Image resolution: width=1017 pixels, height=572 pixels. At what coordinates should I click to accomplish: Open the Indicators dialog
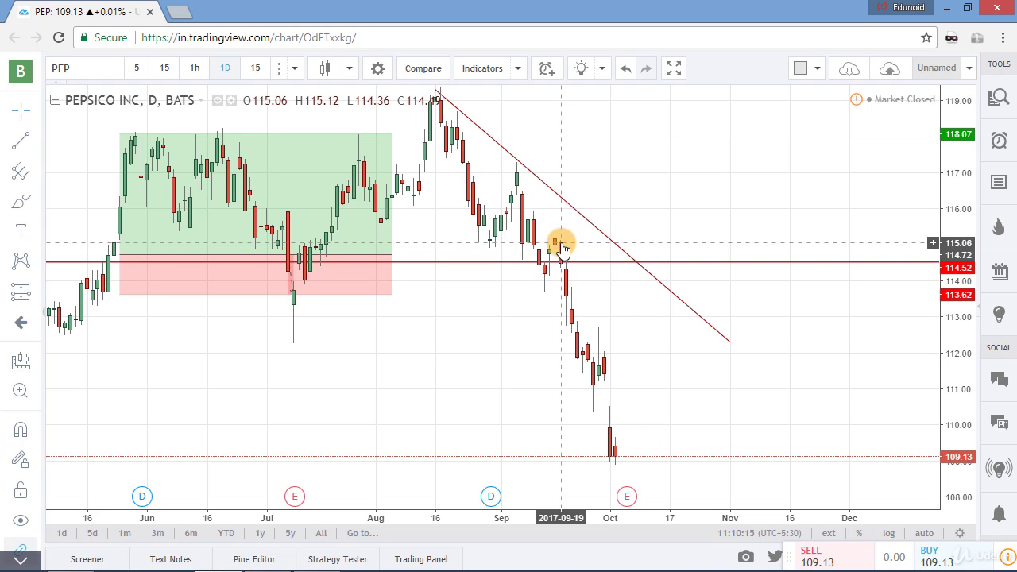(x=482, y=68)
